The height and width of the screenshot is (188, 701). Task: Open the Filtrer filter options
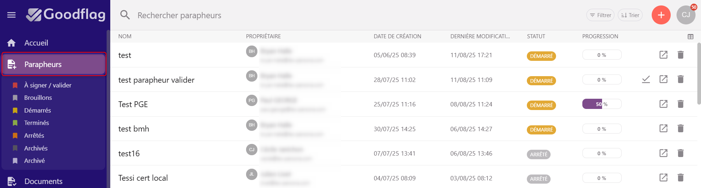600,15
